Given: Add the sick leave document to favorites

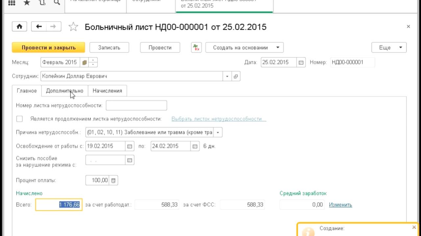Looking at the screenshot, I should click(x=73, y=27).
